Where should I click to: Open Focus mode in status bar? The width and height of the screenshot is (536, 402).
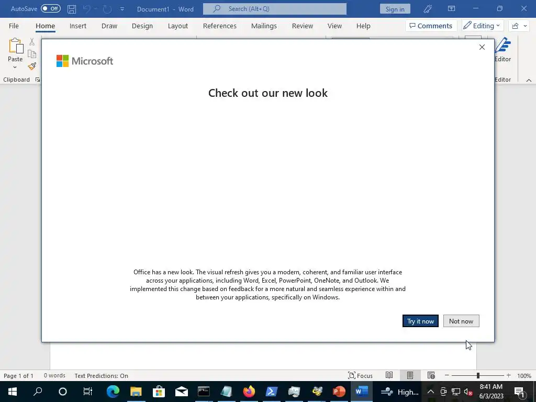pyautogui.click(x=360, y=375)
